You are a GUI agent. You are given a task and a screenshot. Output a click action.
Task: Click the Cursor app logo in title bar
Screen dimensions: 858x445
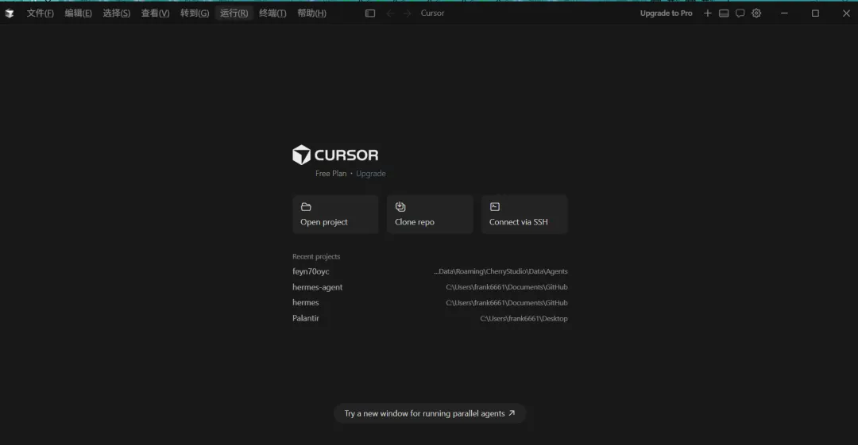coord(10,13)
